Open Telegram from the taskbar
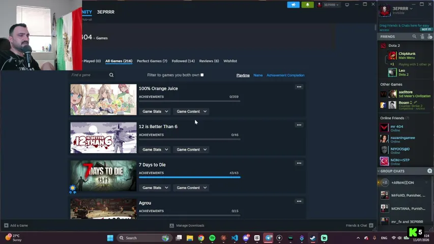 [x=268, y=238]
